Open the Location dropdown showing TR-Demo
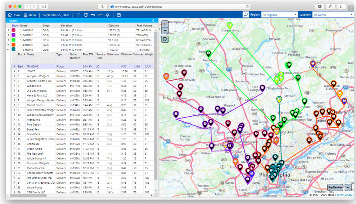Image resolution: width=356 pixels, height=204 pixels. tap(333, 15)
